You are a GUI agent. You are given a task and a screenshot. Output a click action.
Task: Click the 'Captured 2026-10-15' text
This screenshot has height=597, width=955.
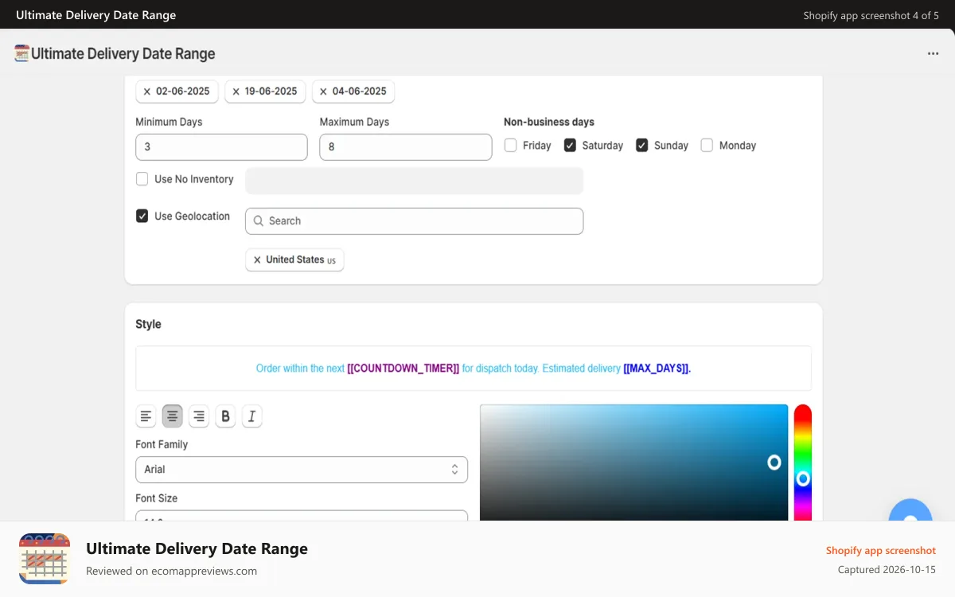(x=887, y=570)
